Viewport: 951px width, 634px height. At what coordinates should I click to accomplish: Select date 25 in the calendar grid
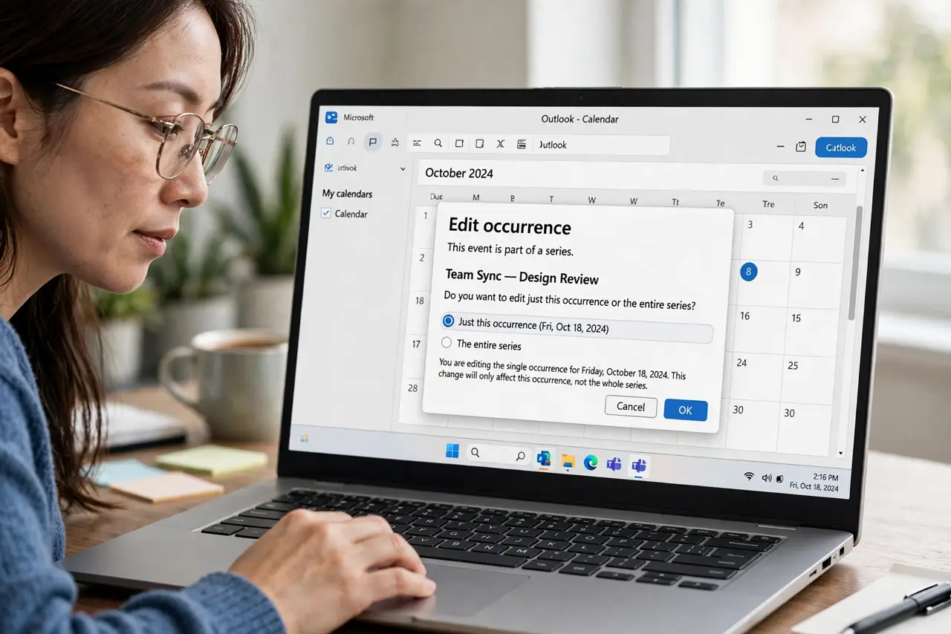[793, 365]
